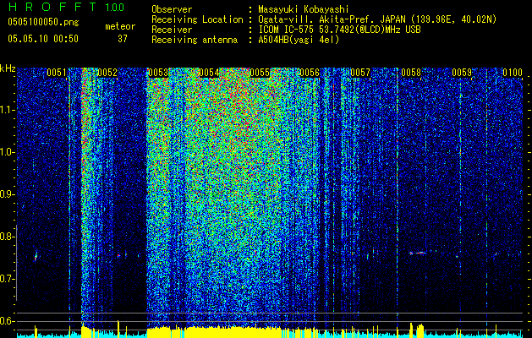Click the 0.6 frequency axis label
The image size is (532, 338).
(x=8, y=321)
